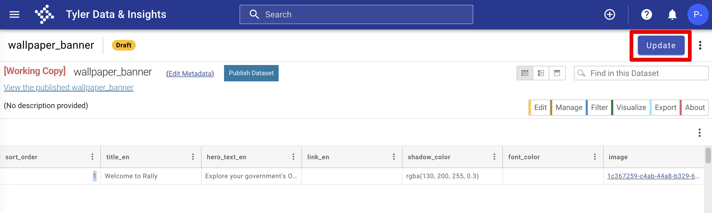Click the empty font_color cell in row 1

point(552,176)
